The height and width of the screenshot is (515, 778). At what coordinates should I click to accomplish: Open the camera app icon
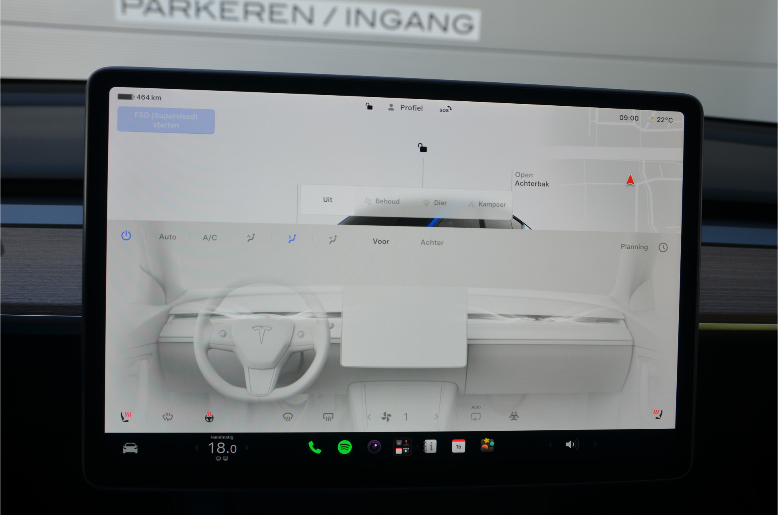coord(374,447)
